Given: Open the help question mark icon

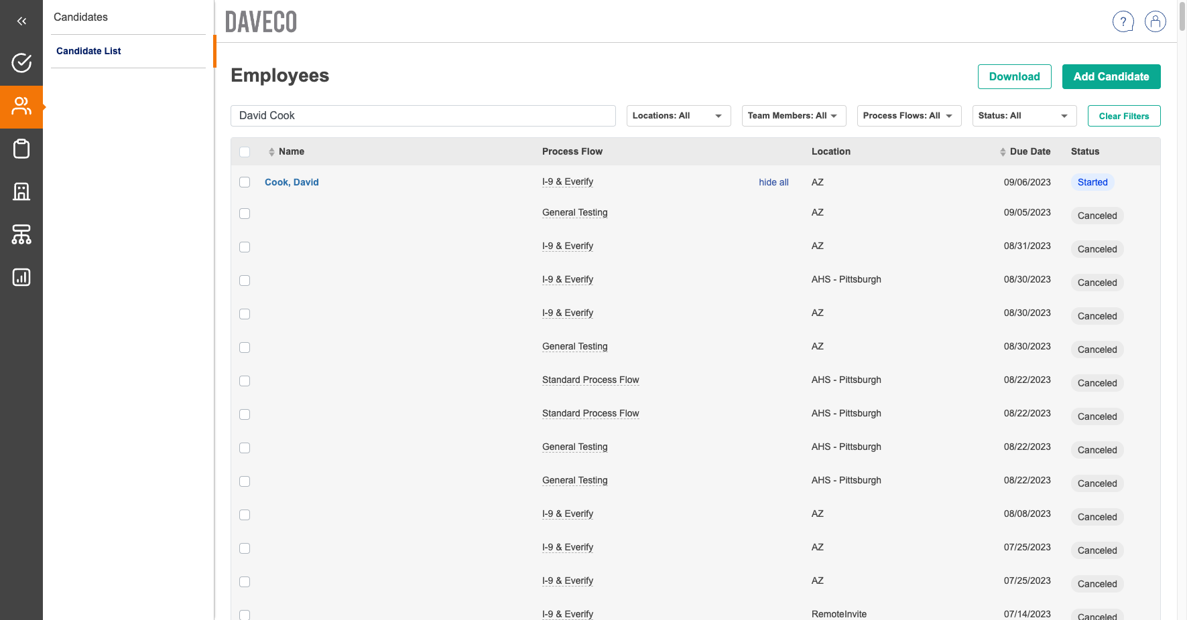Looking at the screenshot, I should click(1123, 21).
